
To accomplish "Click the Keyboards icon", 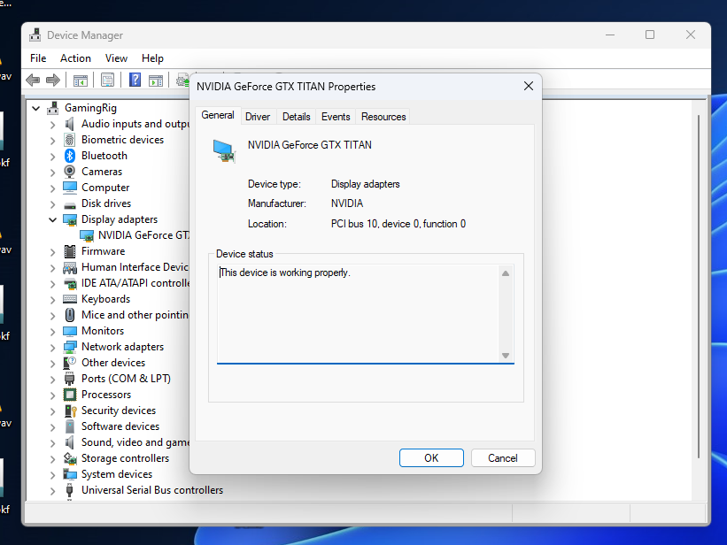I will [70, 299].
